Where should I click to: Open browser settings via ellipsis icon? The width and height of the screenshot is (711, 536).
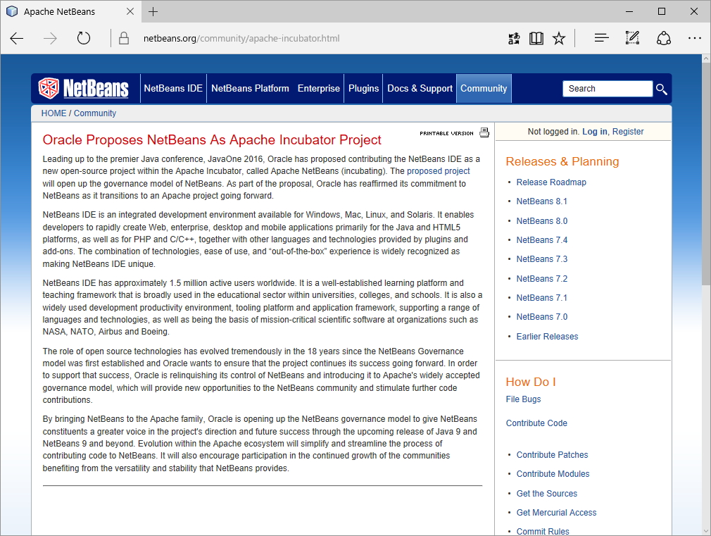pos(694,38)
